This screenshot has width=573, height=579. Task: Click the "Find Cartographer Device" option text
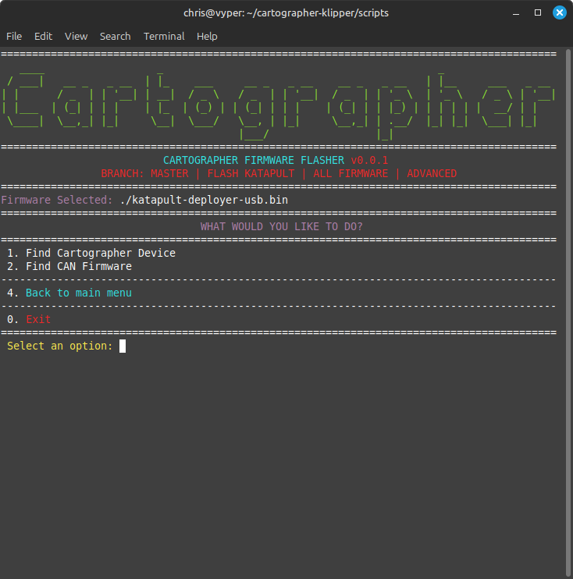pos(100,253)
